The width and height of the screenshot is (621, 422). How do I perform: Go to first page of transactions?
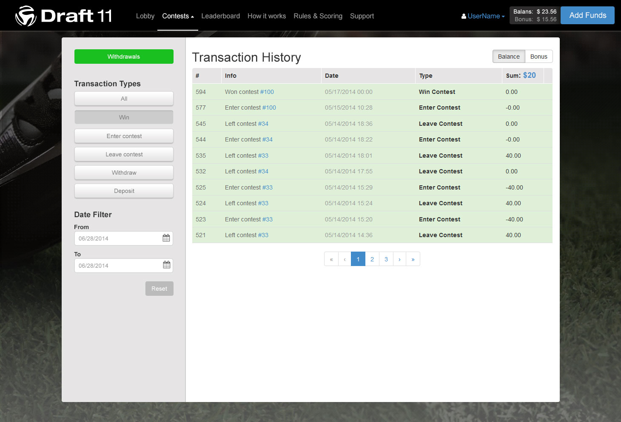click(x=331, y=259)
